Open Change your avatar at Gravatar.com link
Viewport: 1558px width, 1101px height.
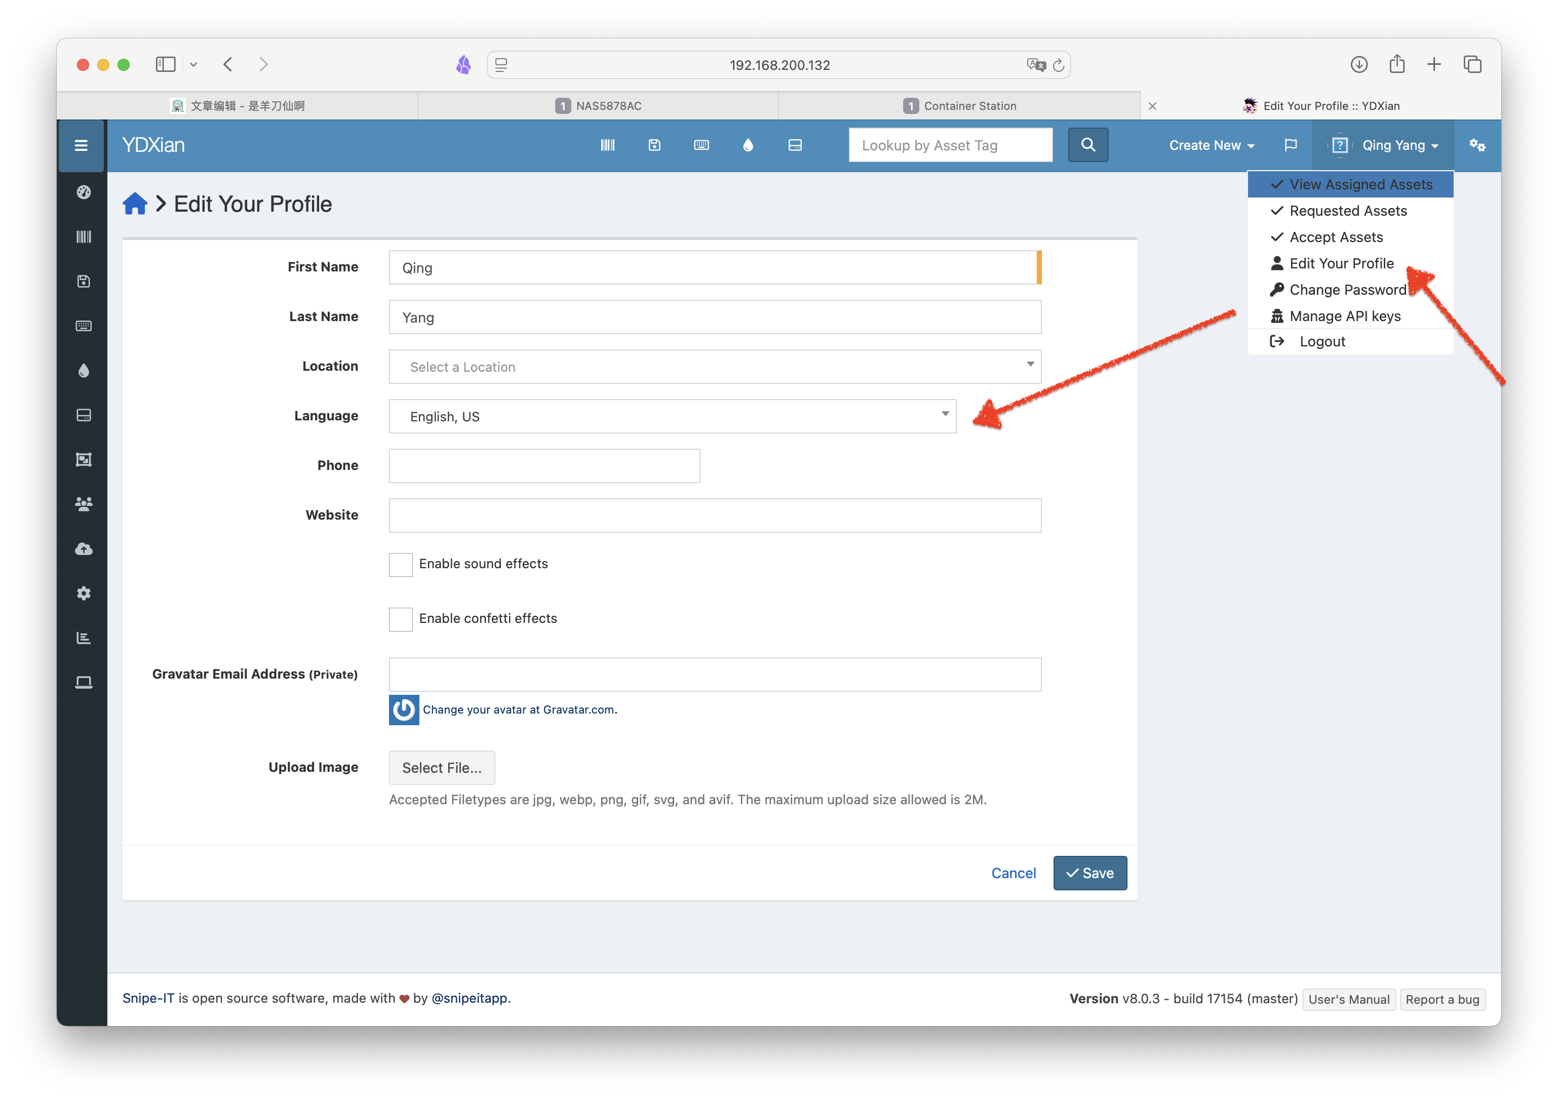point(520,710)
